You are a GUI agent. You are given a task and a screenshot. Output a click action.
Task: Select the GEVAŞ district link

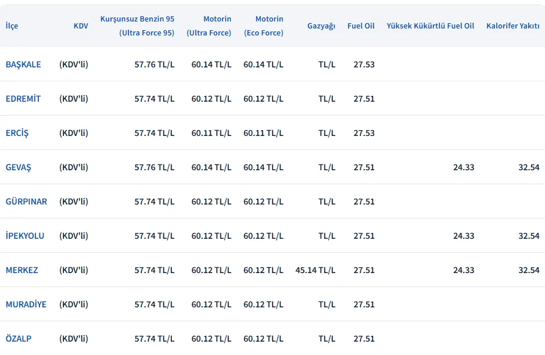point(19,167)
